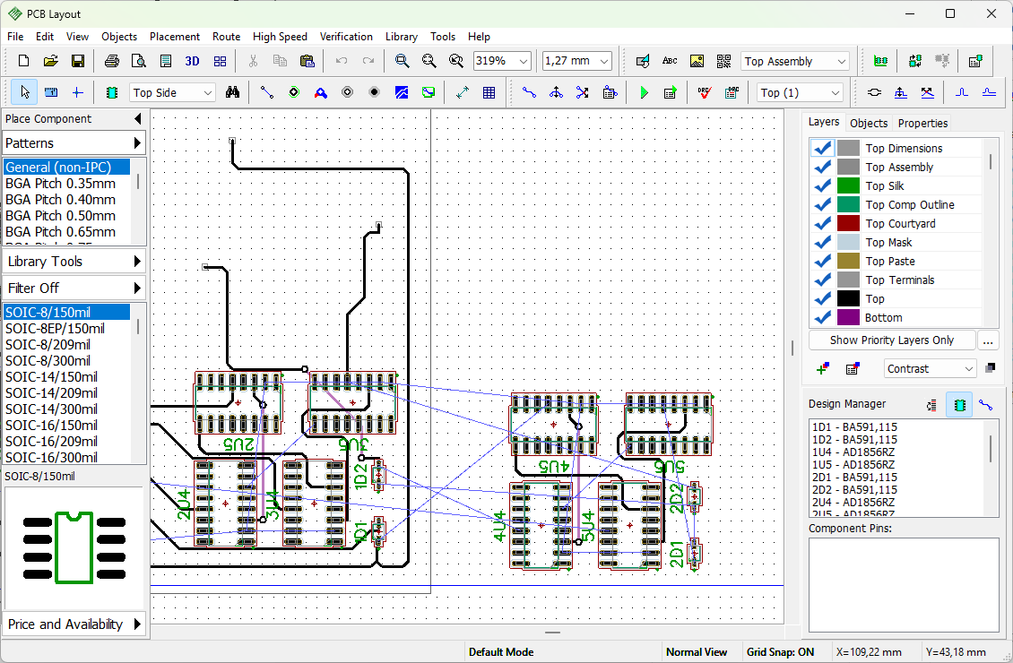Select the arrow pointer tool
The width and height of the screenshot is (1013, 663).
(24, 93)
